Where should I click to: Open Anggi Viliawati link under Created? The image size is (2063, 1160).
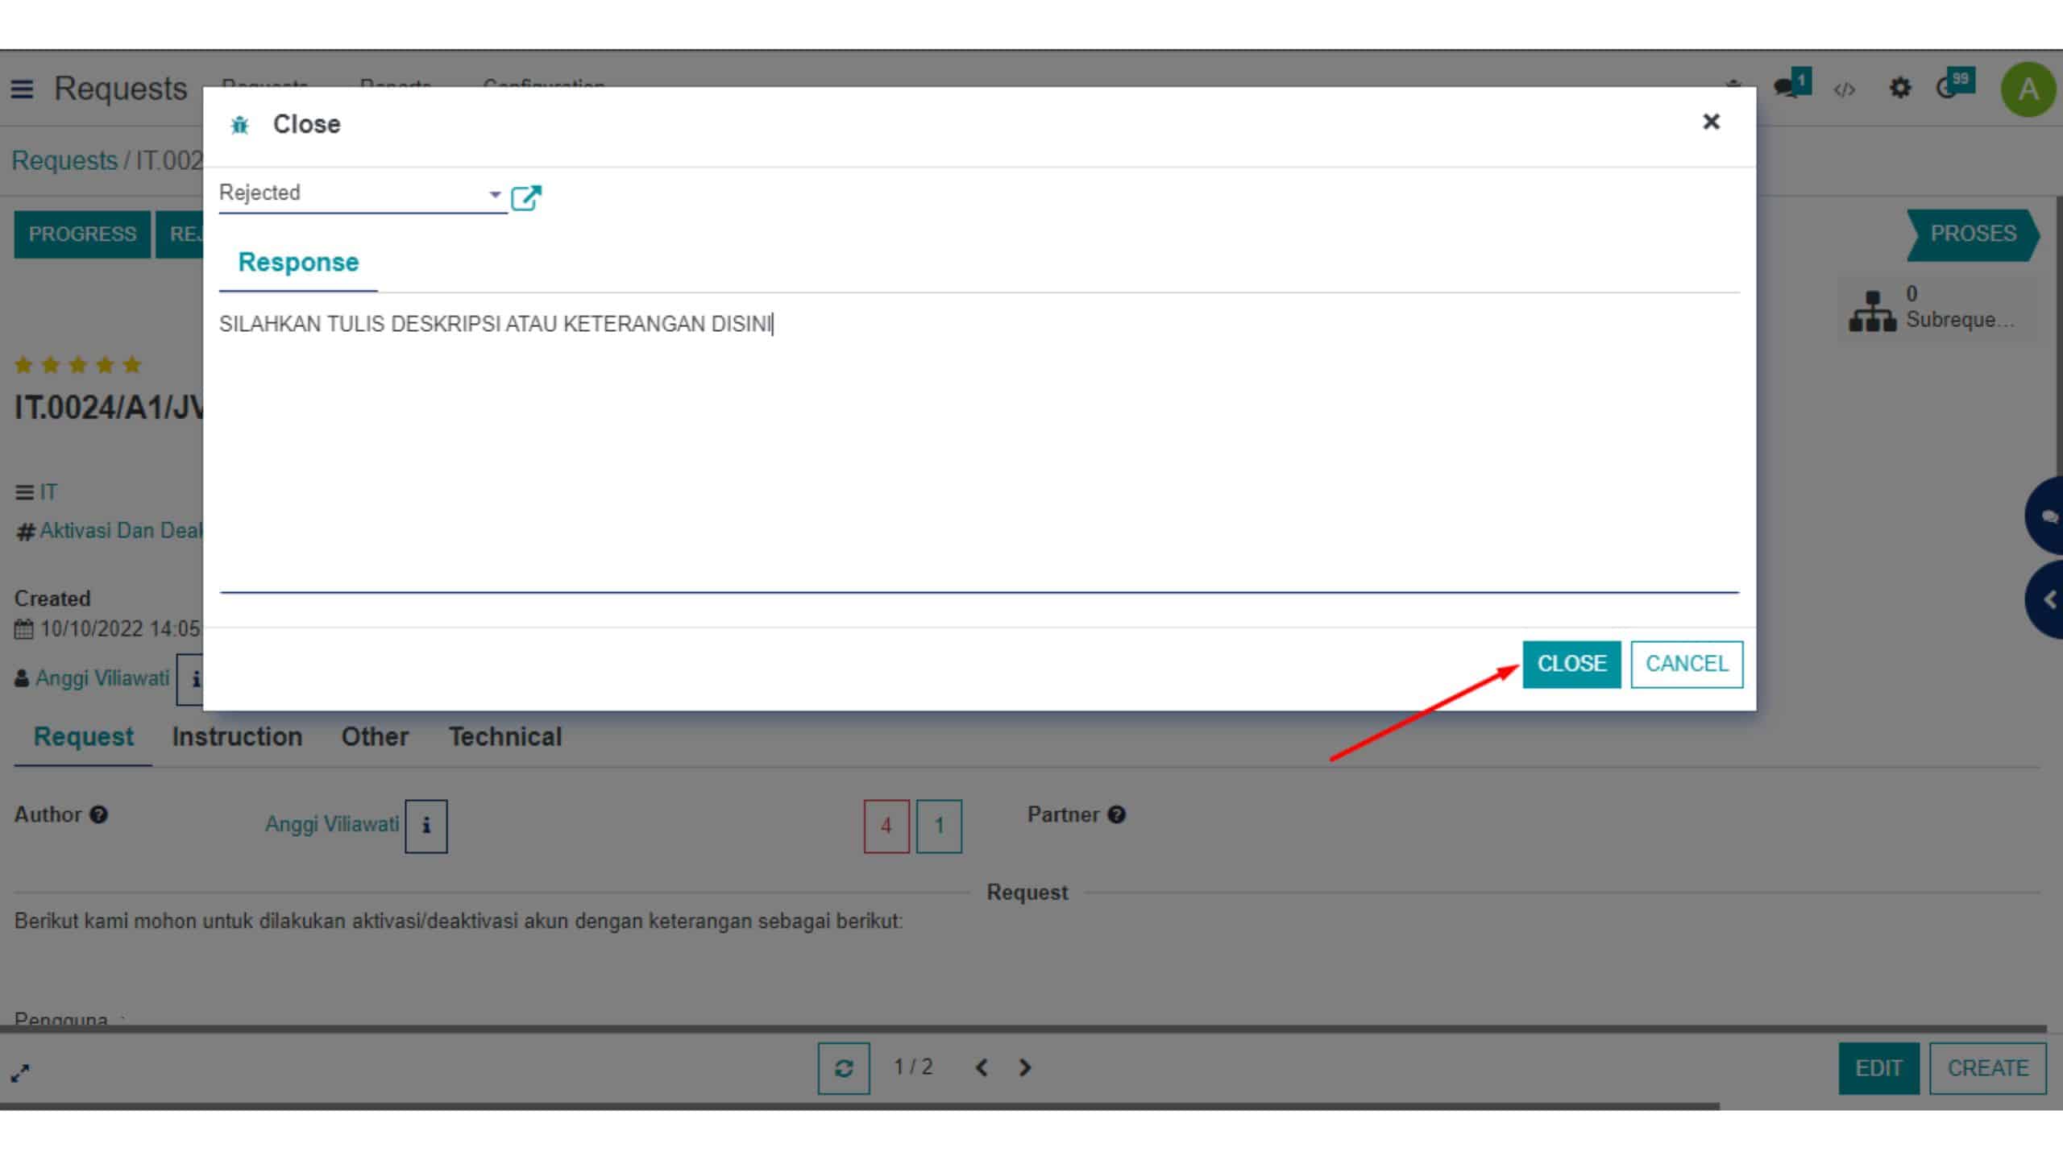[102, 678]
